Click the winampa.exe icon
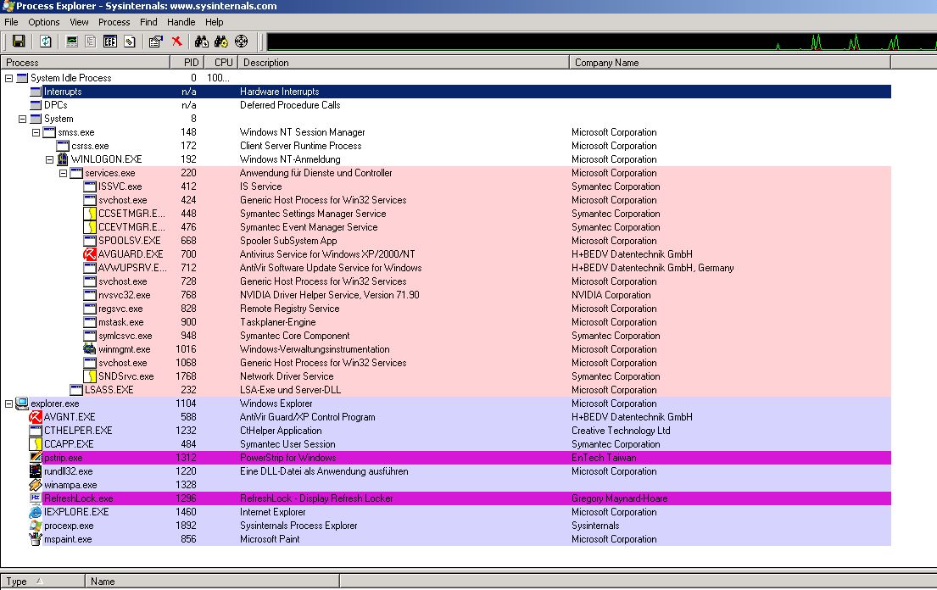Screen dimensions: 937x590 (x=36, y=485)
